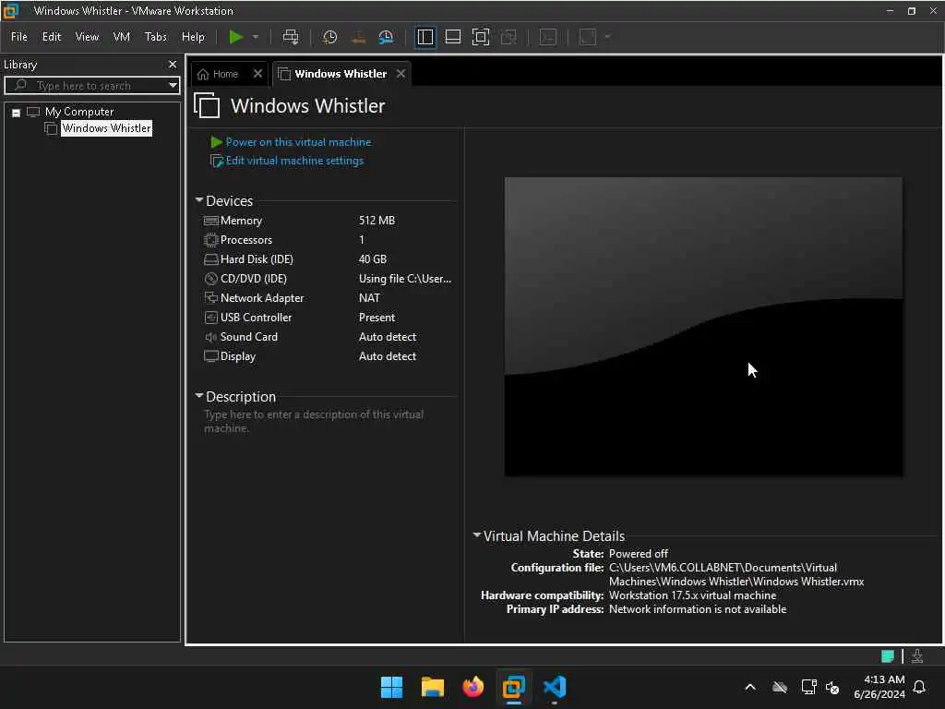Screen dimensions: 945x709
Task: Collapse the Description section
Action: pyautogui.click(x=199, y=395)
